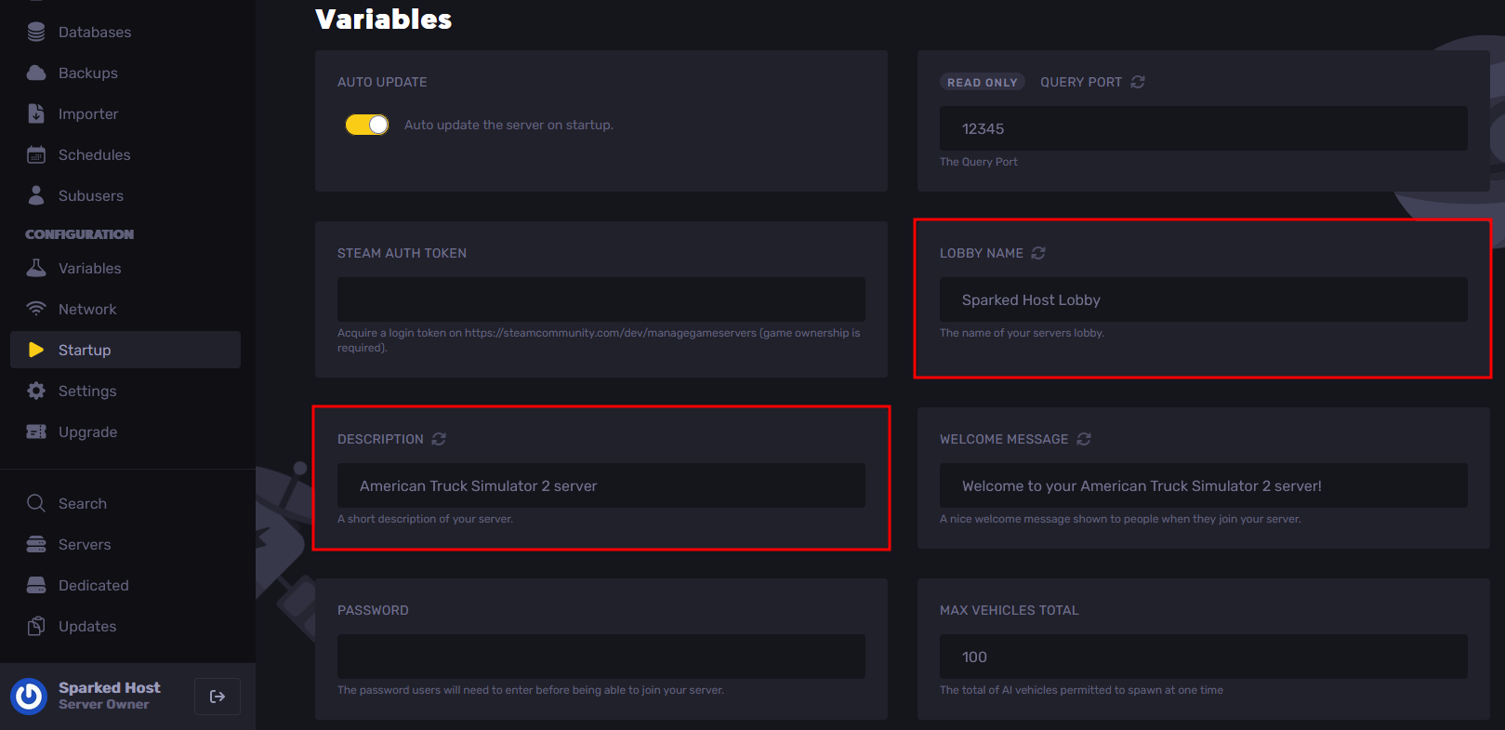Disable the Auto Update toggle
Viewport: 1505px width, 730px height.
click(367, 125)
